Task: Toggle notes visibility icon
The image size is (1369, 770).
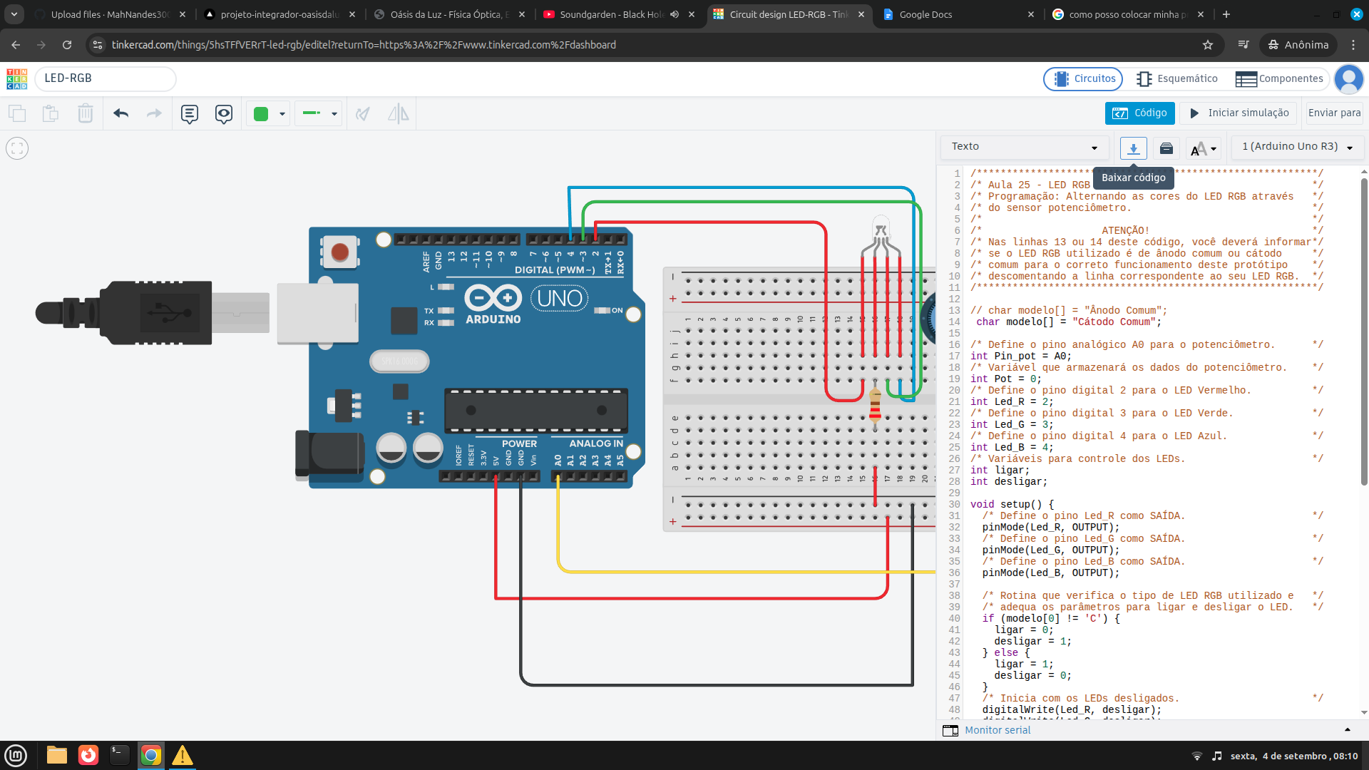Action: (224, 113)
